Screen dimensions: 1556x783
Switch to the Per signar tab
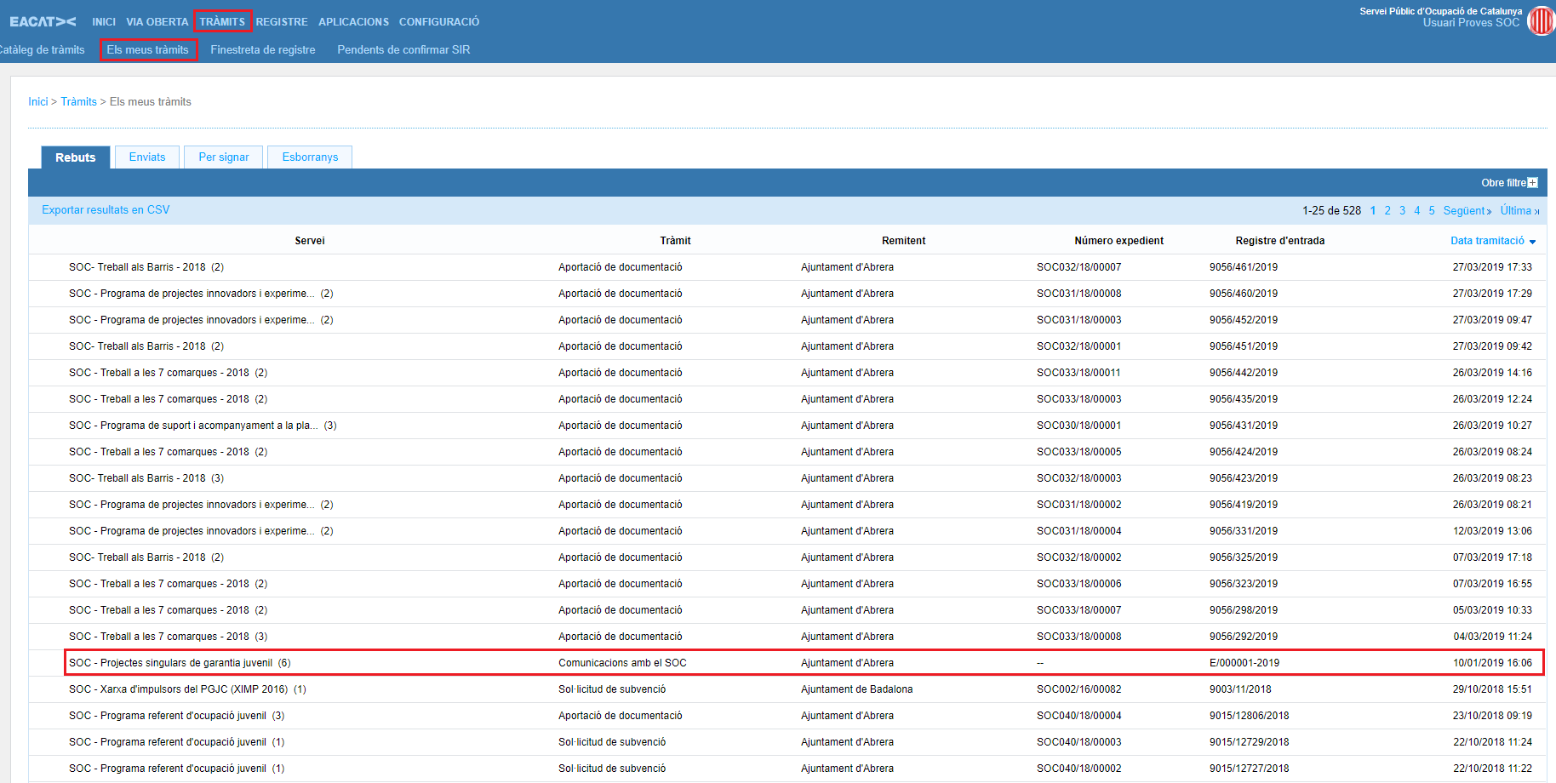coord(223,157)
